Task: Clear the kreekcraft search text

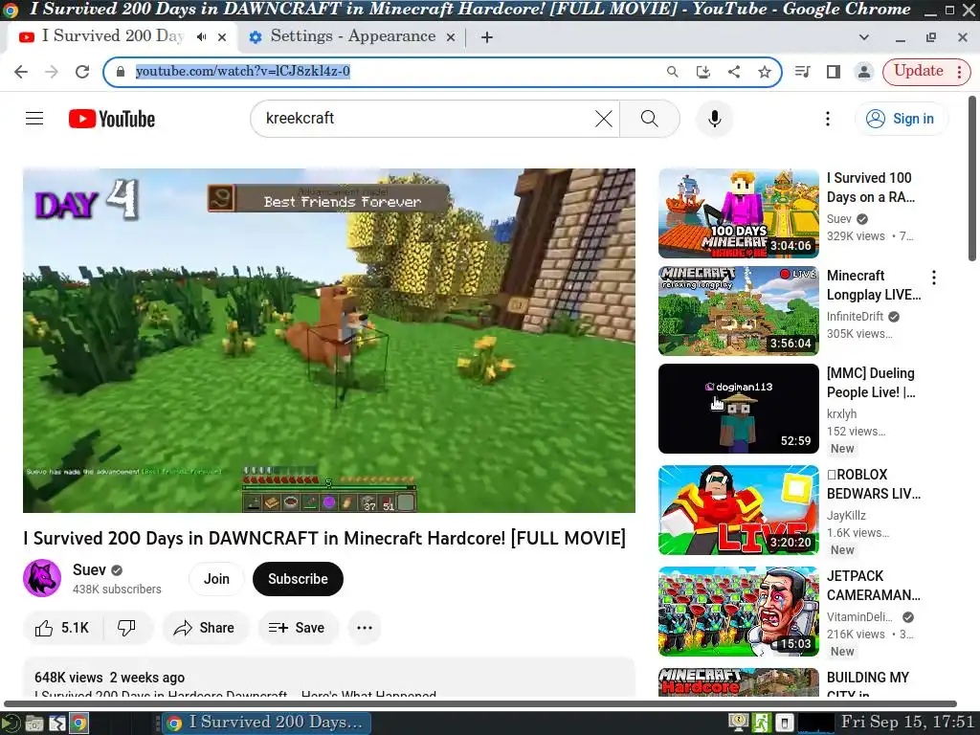Action: (x=603, y=118)
